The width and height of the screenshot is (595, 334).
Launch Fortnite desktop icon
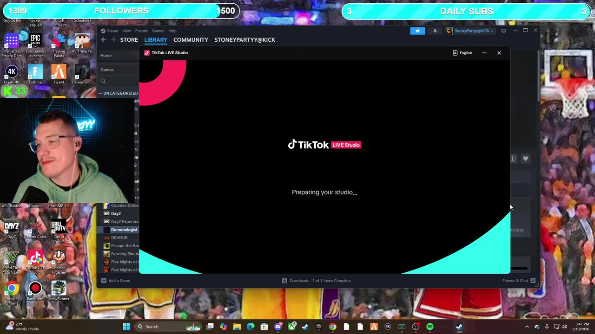(35, 75)
